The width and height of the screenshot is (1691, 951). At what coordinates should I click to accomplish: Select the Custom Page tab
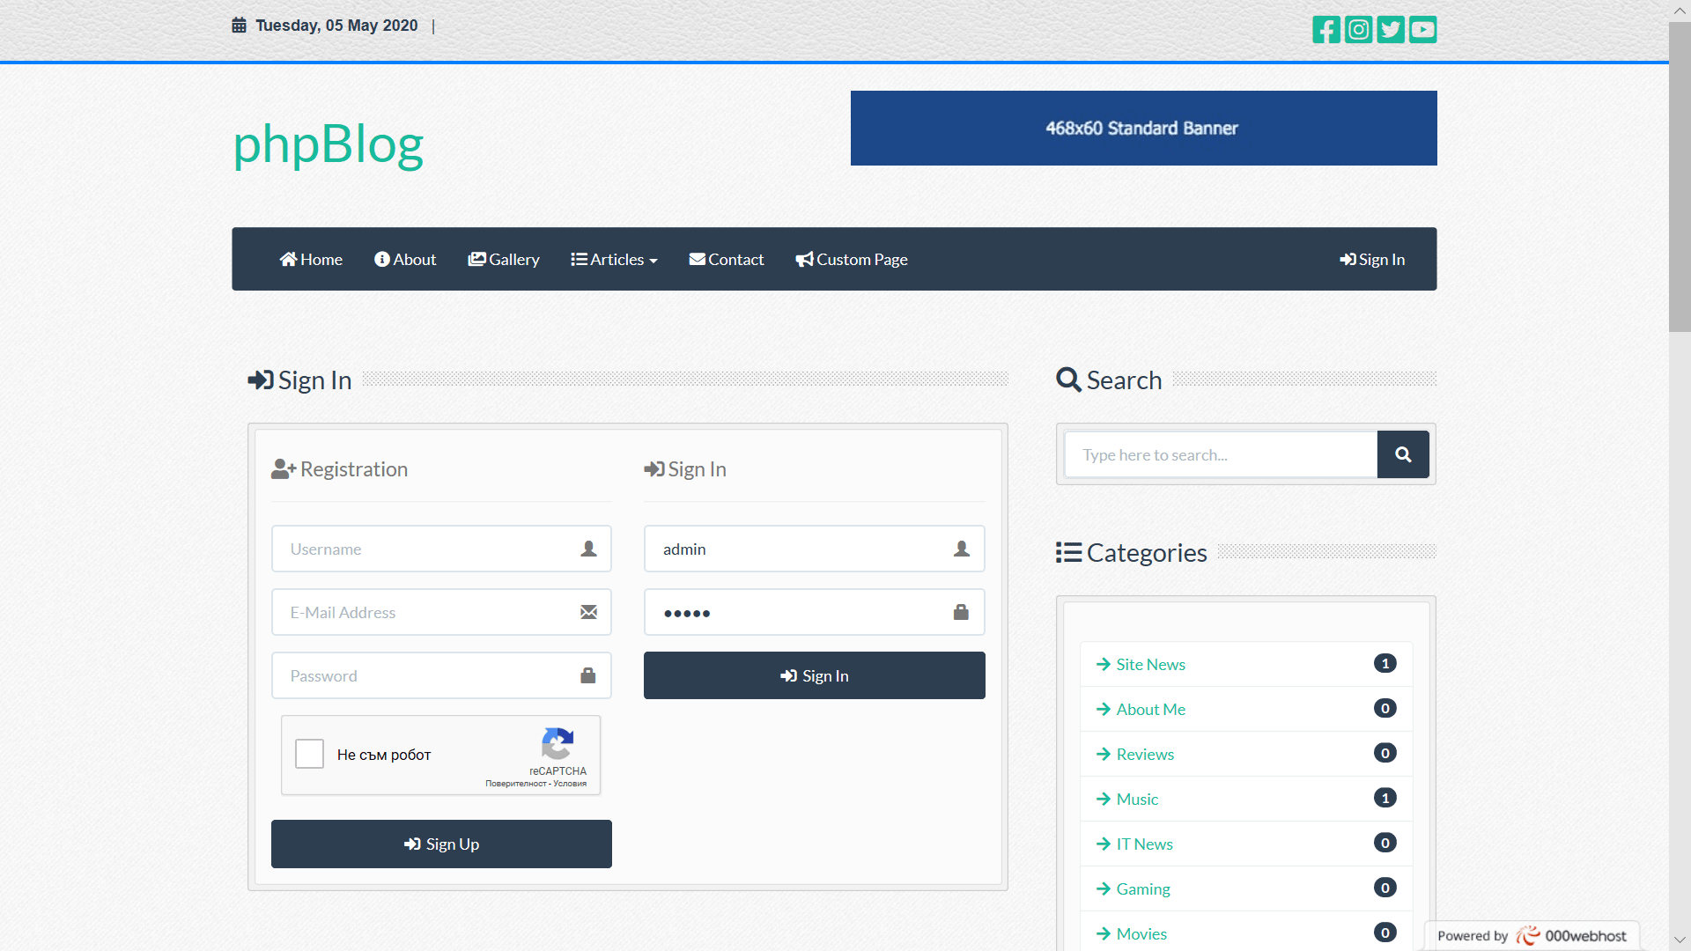(x=851, y=259)
